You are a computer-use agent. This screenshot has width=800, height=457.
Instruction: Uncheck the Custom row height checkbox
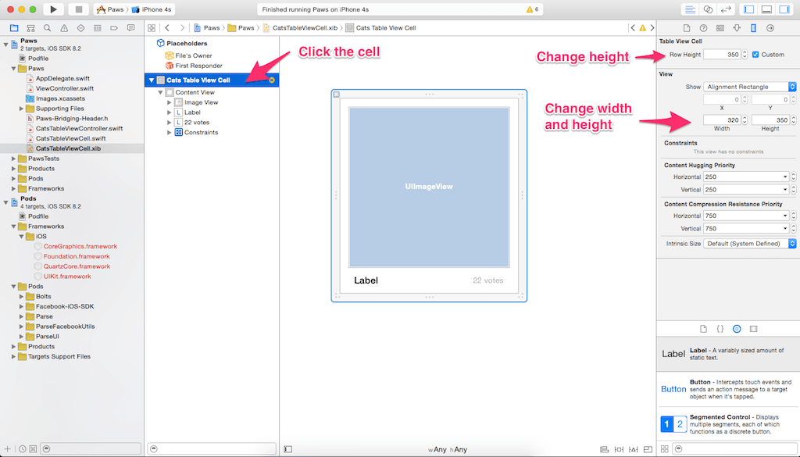755,55
